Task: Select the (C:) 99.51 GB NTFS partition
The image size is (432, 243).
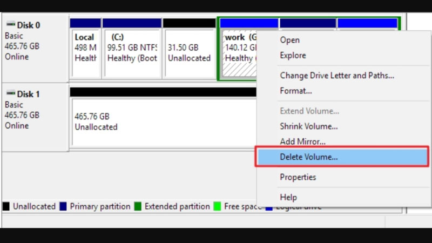Action: [x=132, y=52]
